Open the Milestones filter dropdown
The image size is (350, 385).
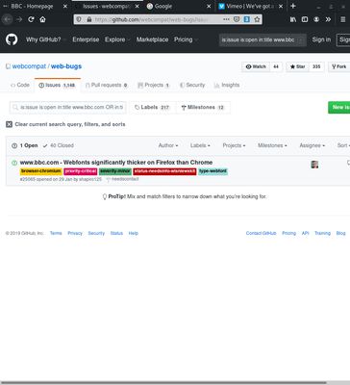click(272, 145)
